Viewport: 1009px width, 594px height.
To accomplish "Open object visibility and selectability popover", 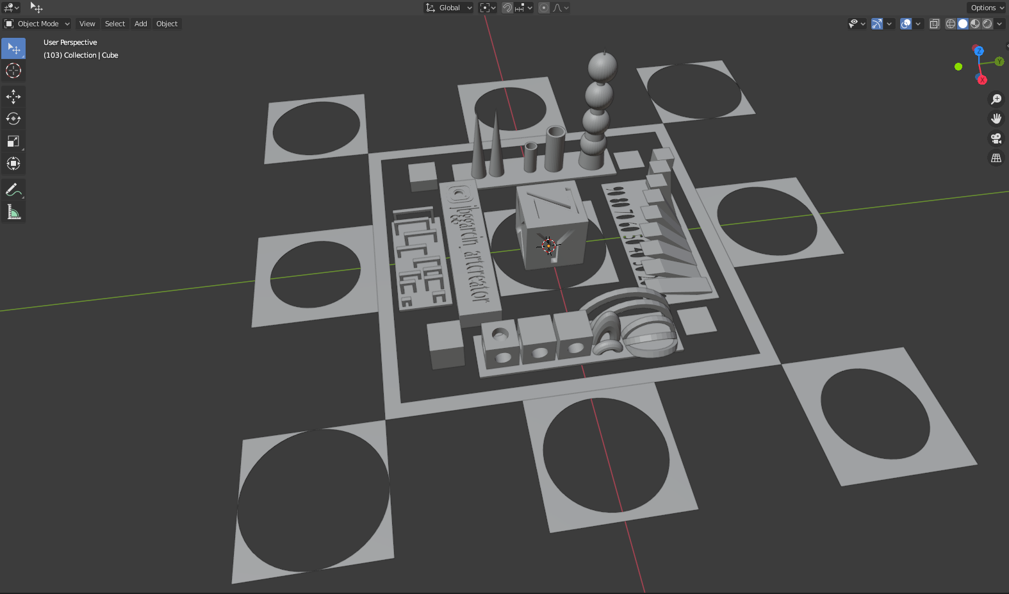I will click(x=857, y=24).
